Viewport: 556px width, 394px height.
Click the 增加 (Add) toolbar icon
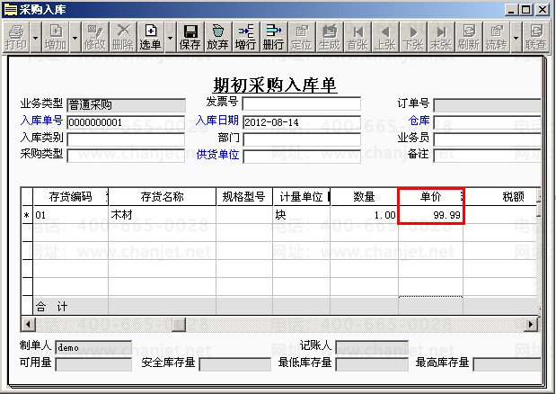pyautogui.click(x=56, y=37)
